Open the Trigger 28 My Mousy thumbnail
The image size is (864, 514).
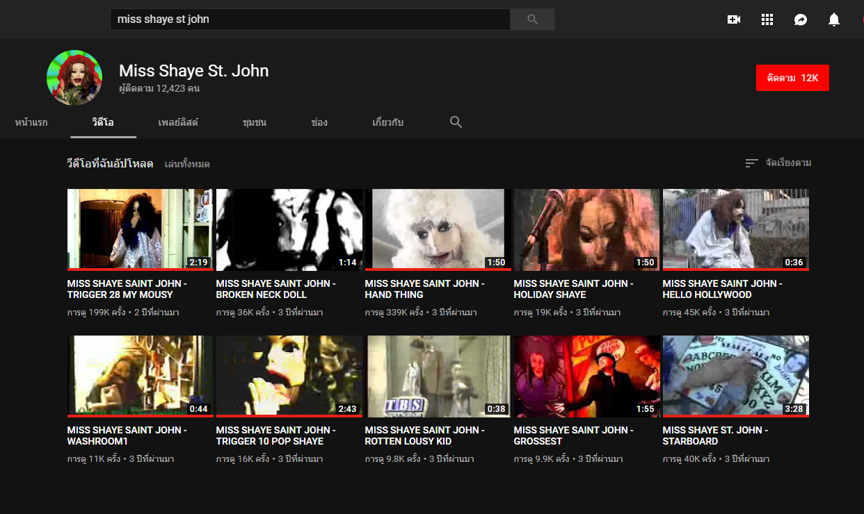tap(141, 230)
